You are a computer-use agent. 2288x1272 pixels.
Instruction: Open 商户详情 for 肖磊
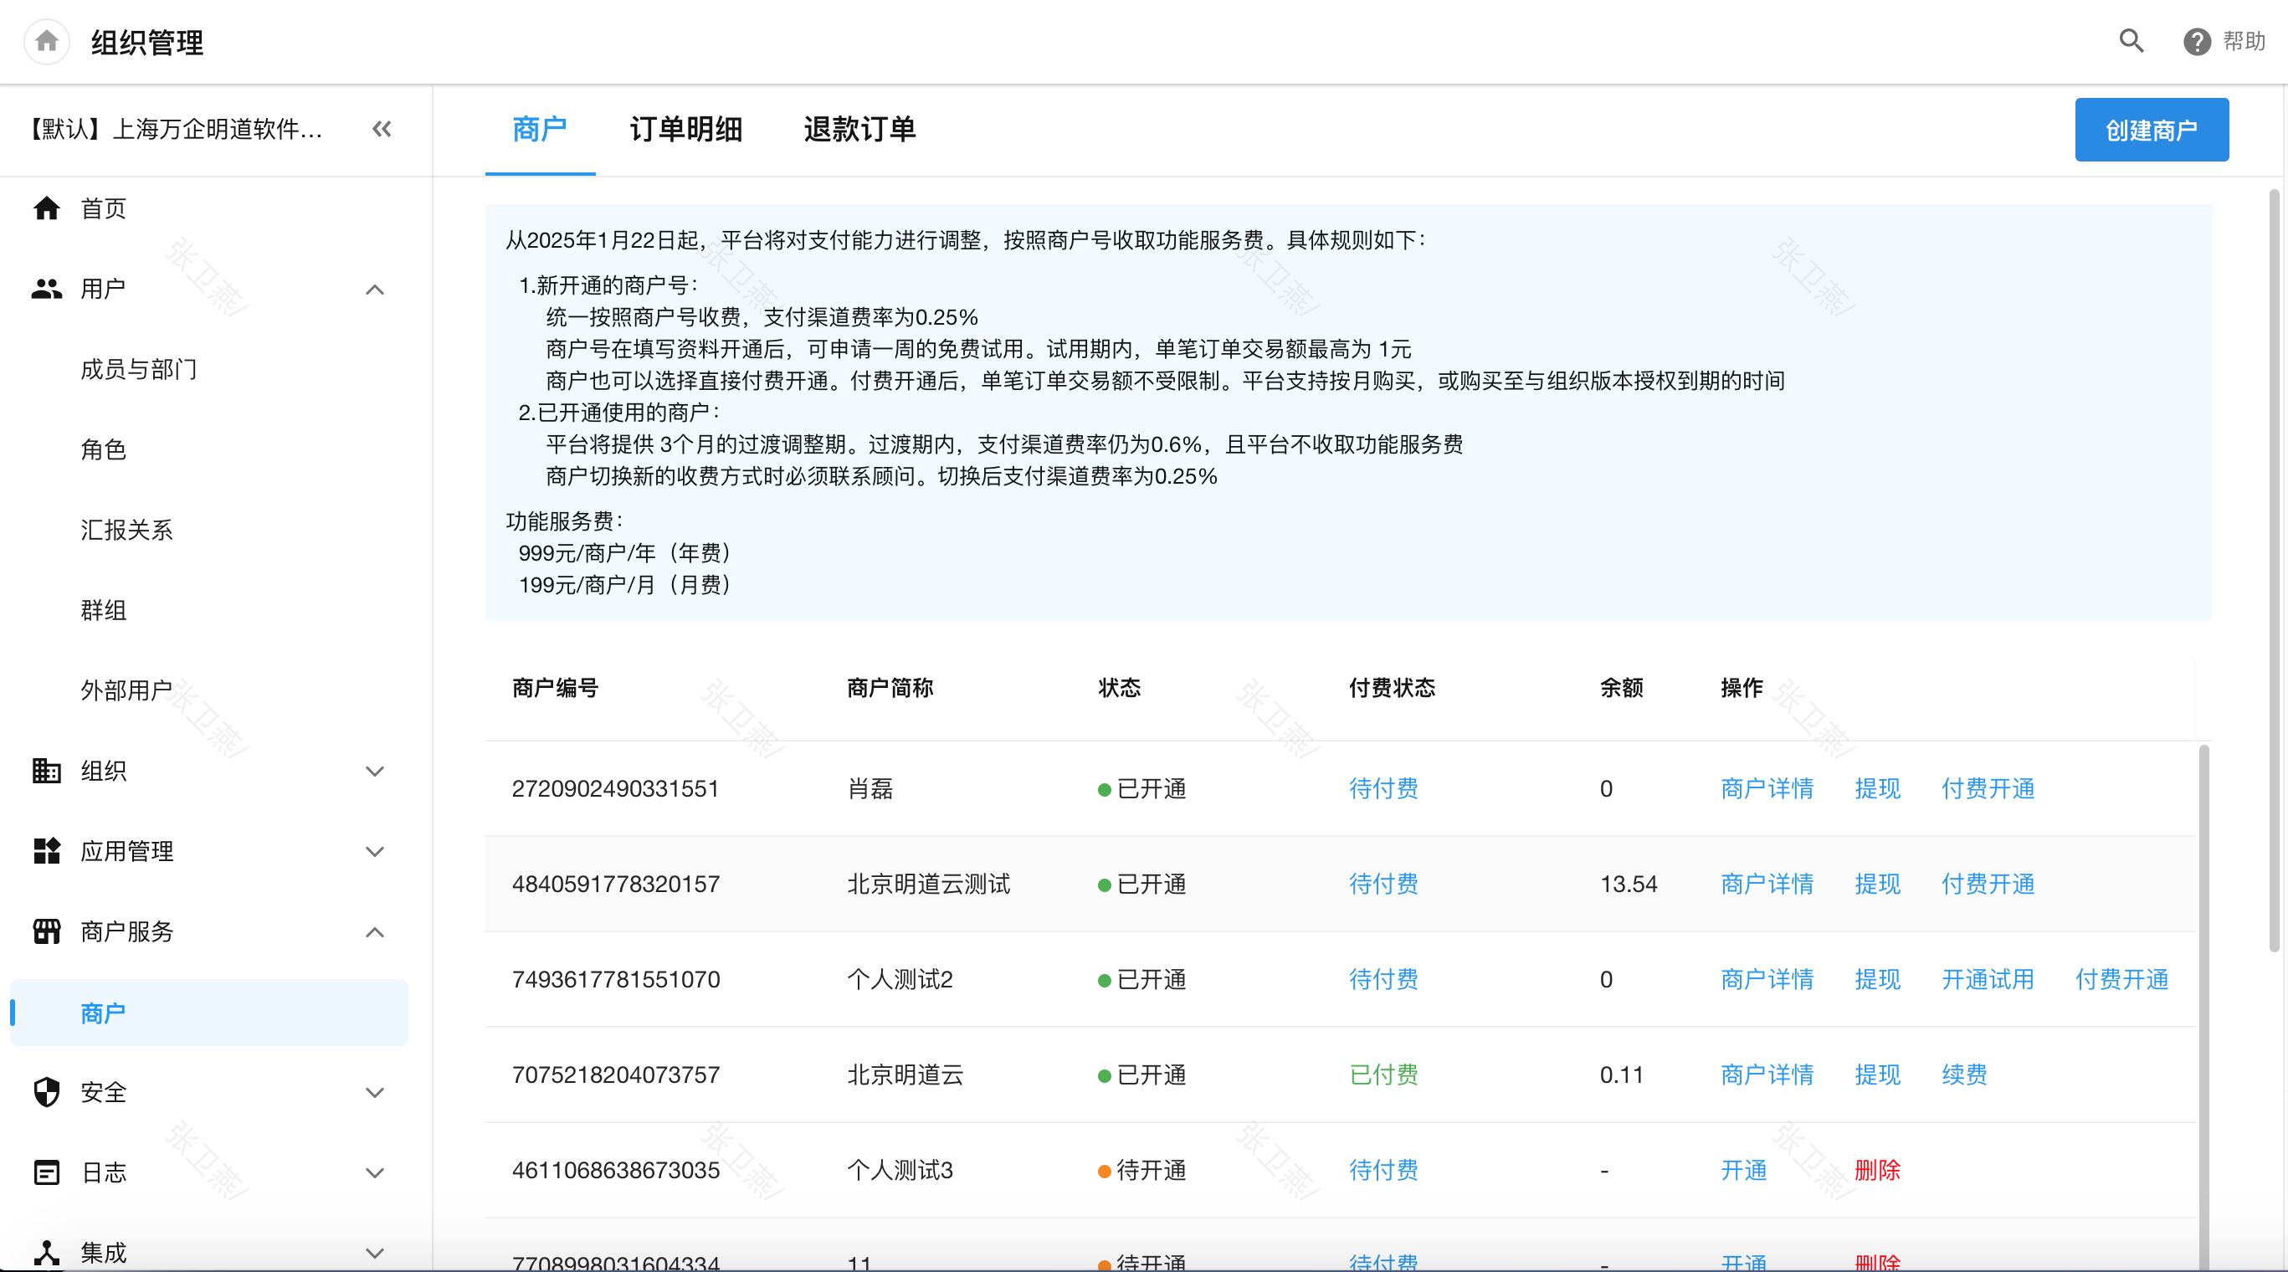tap(1767, 788)
